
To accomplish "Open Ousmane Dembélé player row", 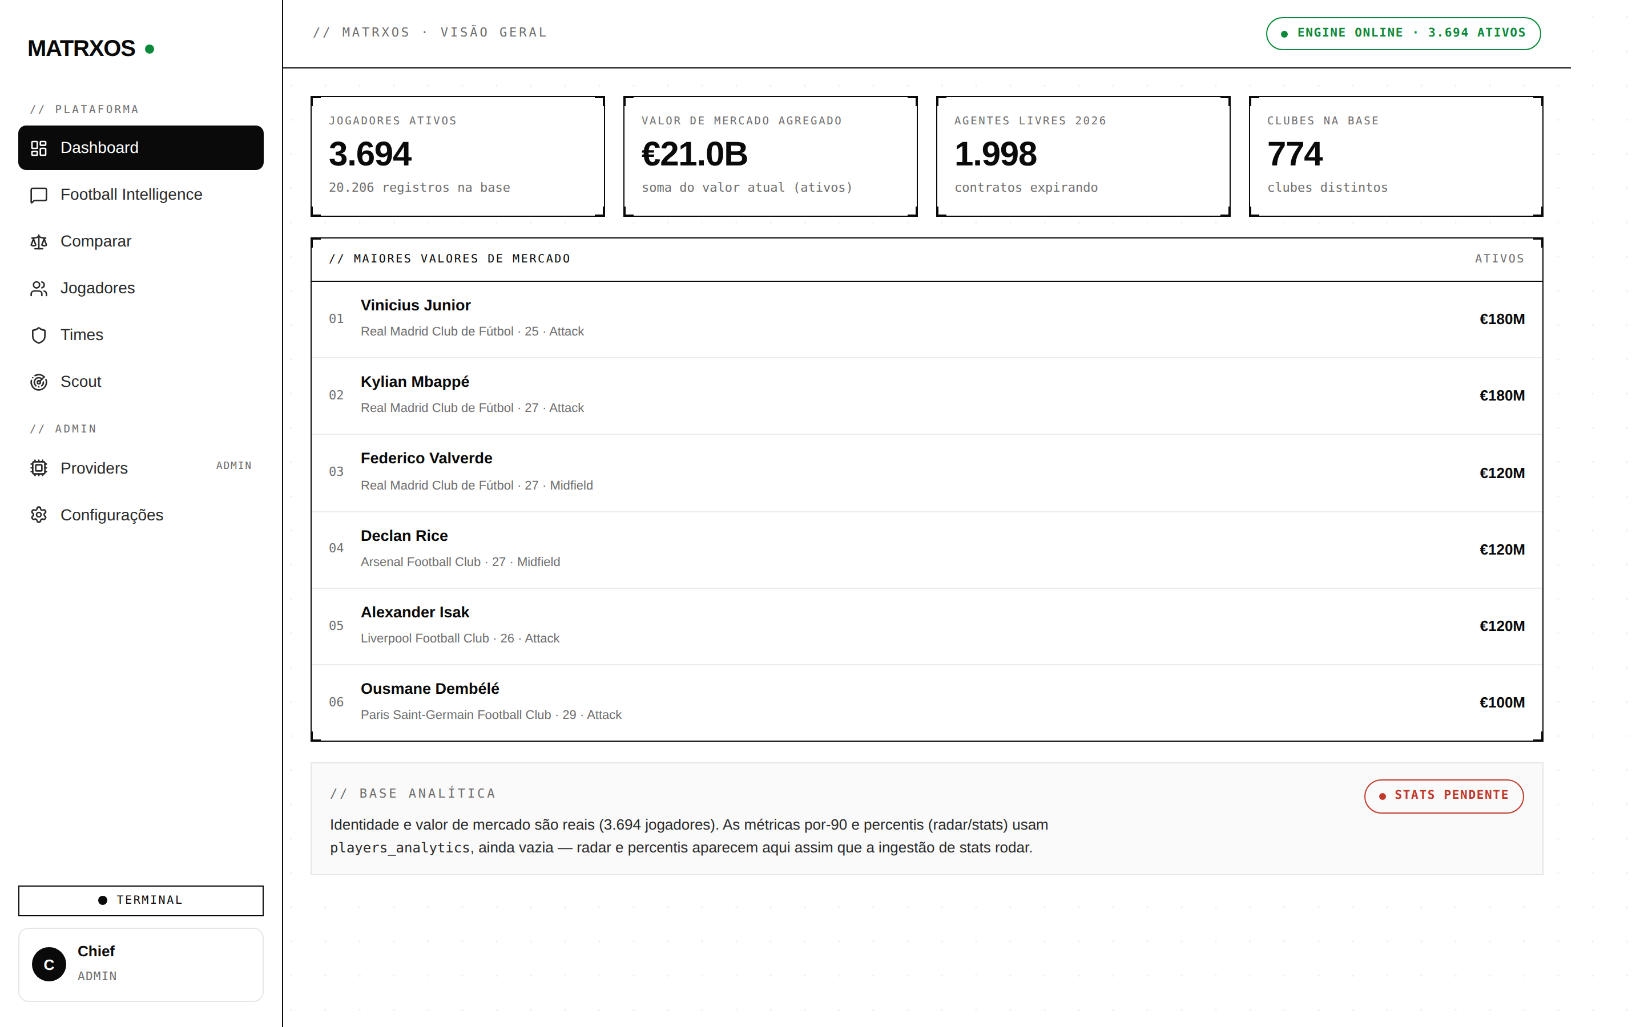I will (926, 702).
